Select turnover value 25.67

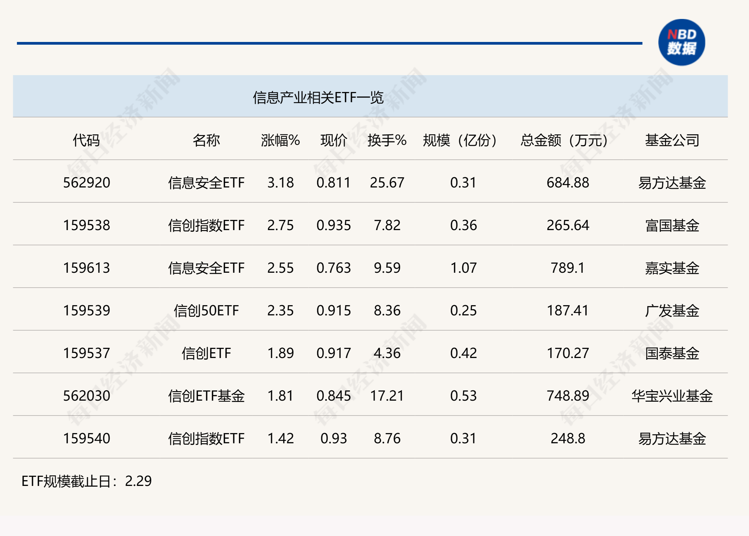387,183
